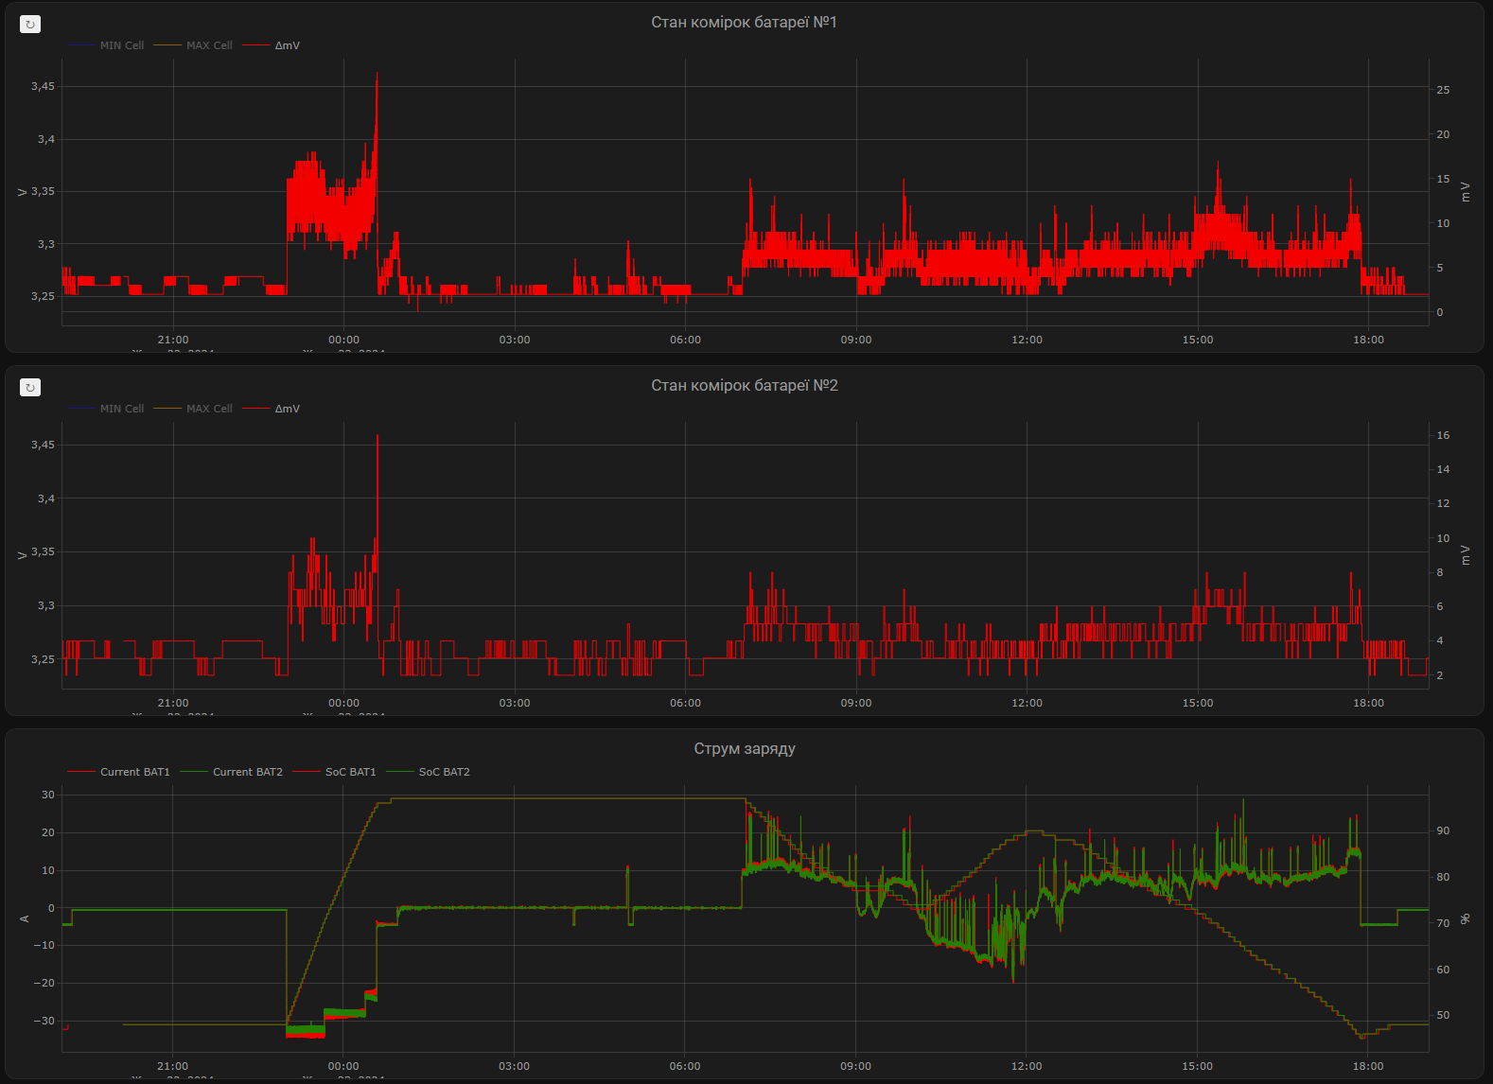Click the refresh icon in the battery №2 panel

[x=30, y=388]
